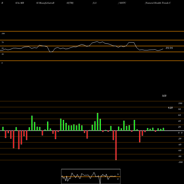Click the MR axis label 100
The height and width of the screenshot is (184, 184).
click(180, 103)
